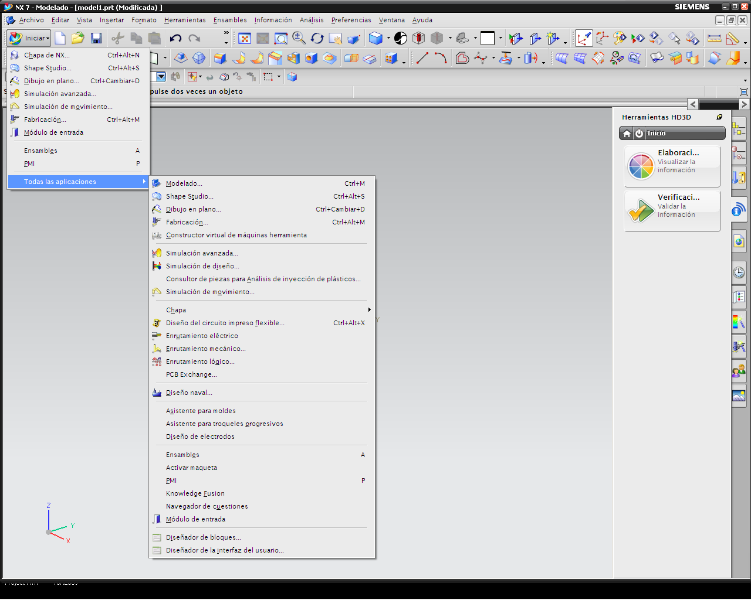Image resolution: width=751 pixels, height=600 pixels.
Task: Click the Fit view icon
Action: click(x=245, y=39)
